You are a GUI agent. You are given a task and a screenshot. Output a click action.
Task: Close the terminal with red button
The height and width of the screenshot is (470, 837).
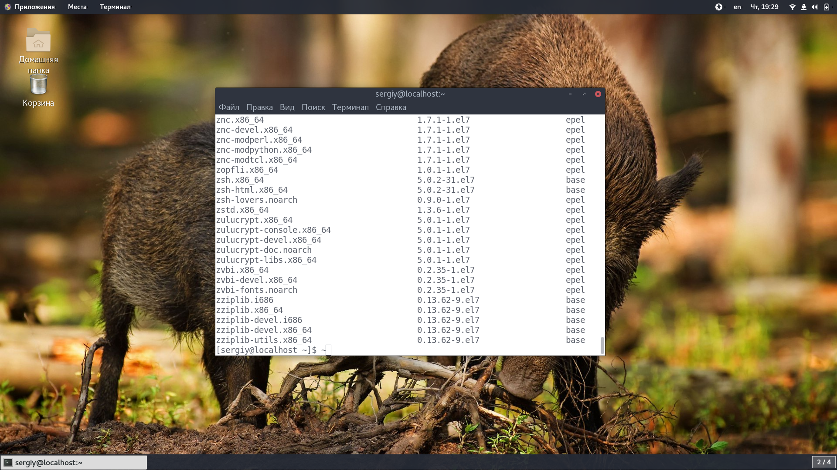point(598,94)
